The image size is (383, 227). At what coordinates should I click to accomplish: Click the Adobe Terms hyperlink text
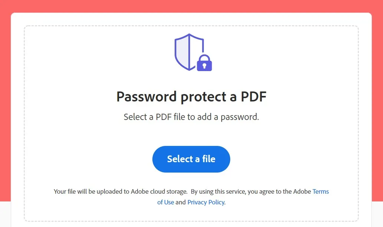[x=320, y=191]
